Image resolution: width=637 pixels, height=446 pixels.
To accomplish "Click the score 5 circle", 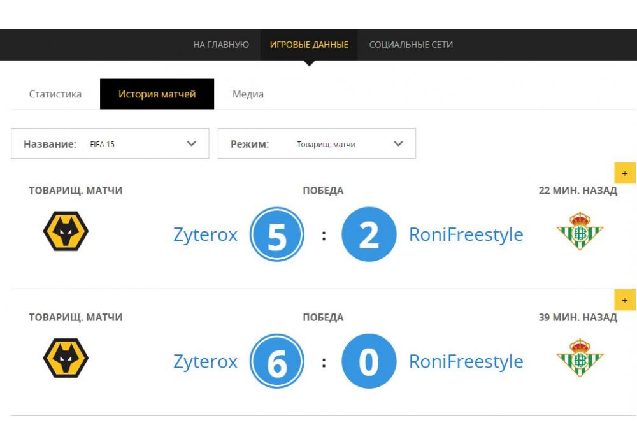I will click(x=276, y=234).
